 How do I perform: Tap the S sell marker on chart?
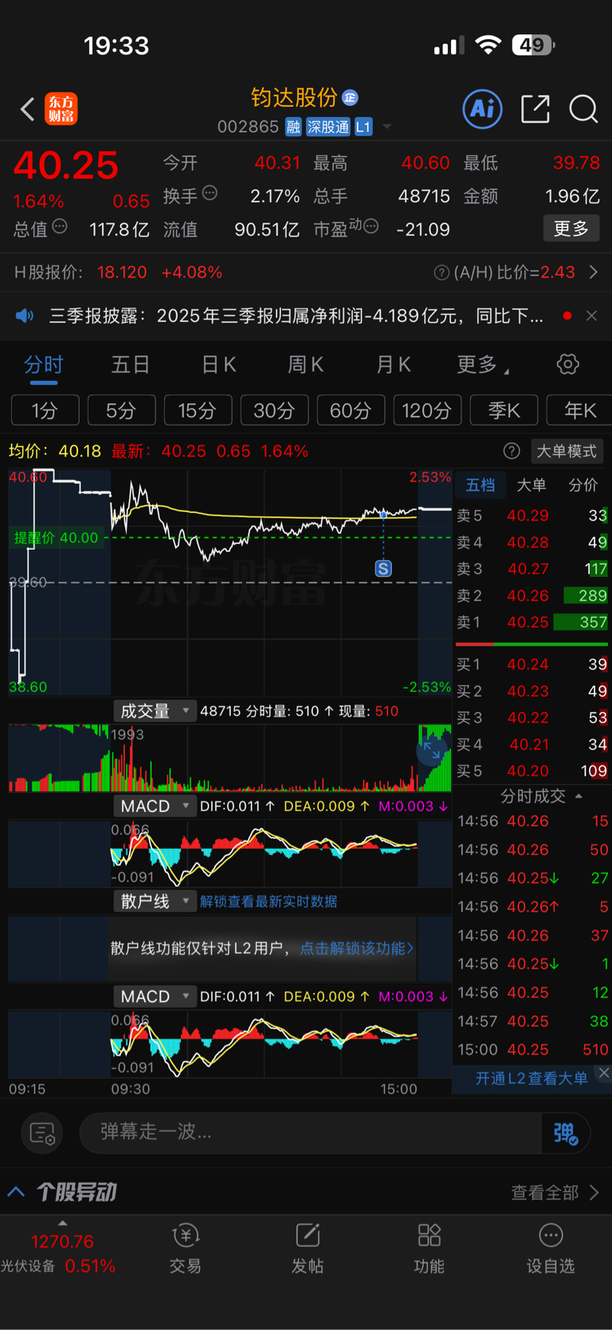383,568
